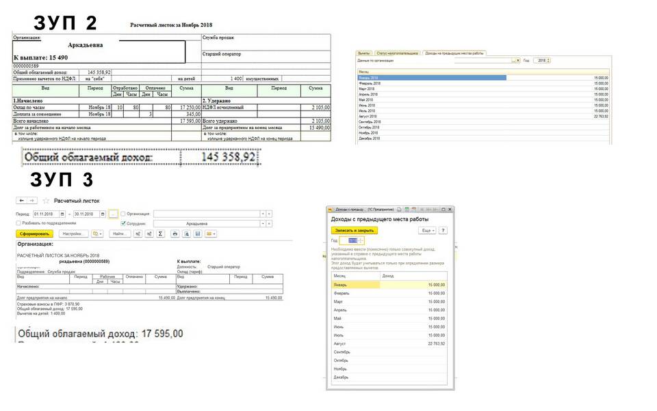Select the Февраль row in income dialog
Image resolution: width=657 pixels, height=411 pixels.
pyautogui.click(x=389, y=293)
